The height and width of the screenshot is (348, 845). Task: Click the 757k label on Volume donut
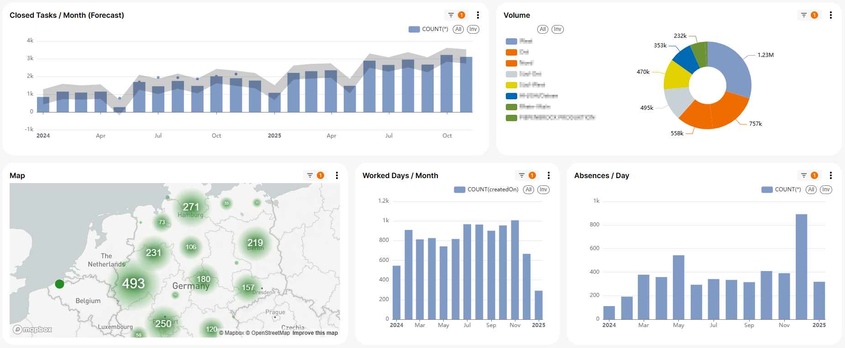pos(756,124)
